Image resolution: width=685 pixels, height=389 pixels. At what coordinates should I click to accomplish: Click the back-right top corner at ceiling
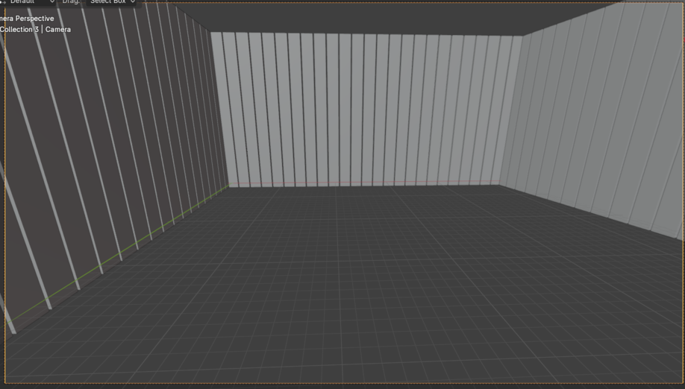click(522, 35)
